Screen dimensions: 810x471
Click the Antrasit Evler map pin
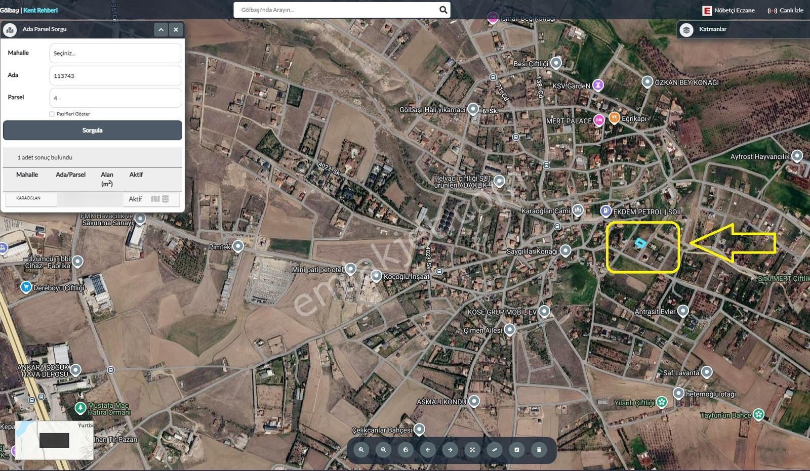pos(683,310)
